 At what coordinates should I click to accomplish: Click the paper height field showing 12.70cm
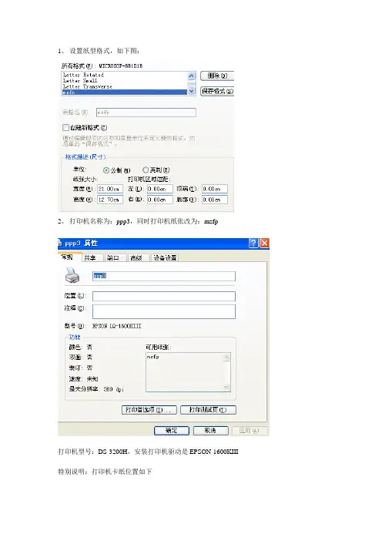[110, 200]
